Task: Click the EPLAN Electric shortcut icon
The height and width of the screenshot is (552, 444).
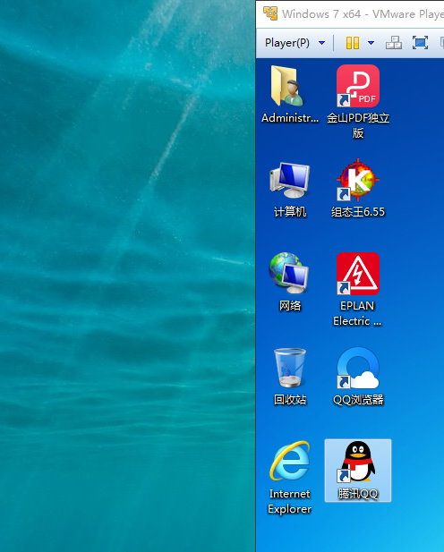Action: [x=358, y=274]
